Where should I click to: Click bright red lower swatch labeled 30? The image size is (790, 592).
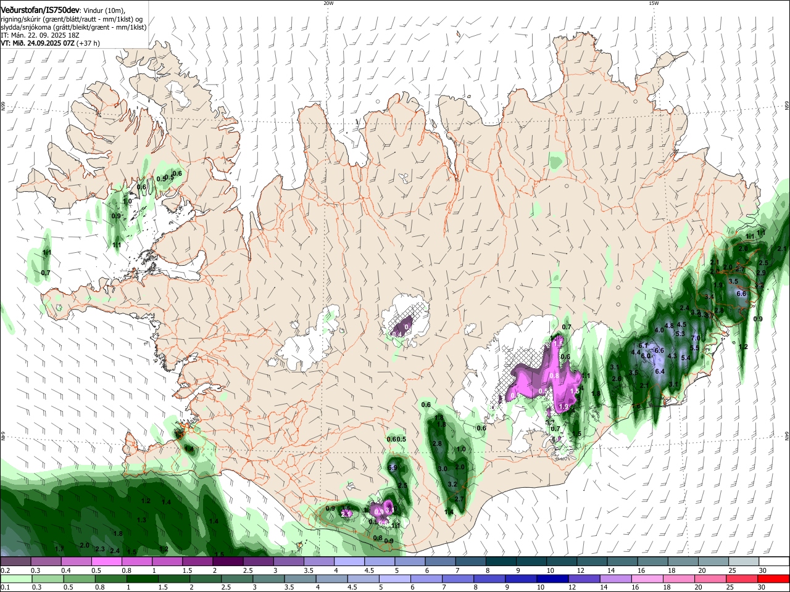click(775, 578)
